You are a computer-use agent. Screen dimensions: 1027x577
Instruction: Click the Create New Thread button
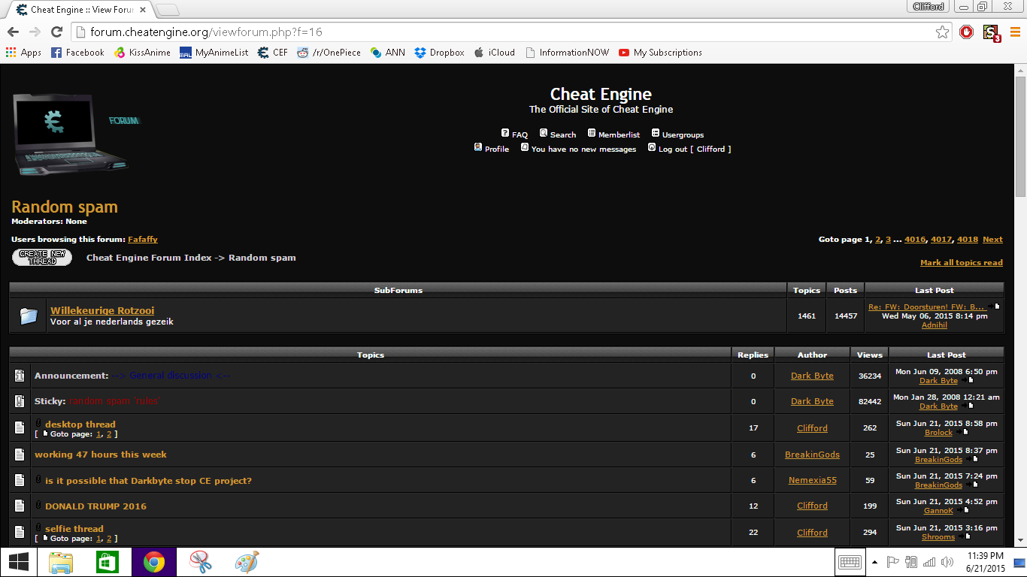[42, 258]
